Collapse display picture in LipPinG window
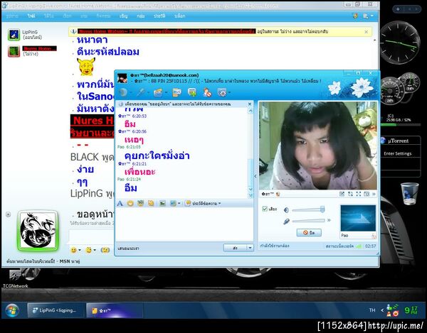 tap(8, 214)
